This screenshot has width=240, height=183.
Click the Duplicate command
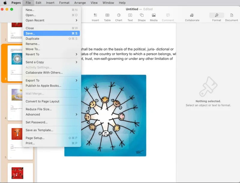(33, 38)
